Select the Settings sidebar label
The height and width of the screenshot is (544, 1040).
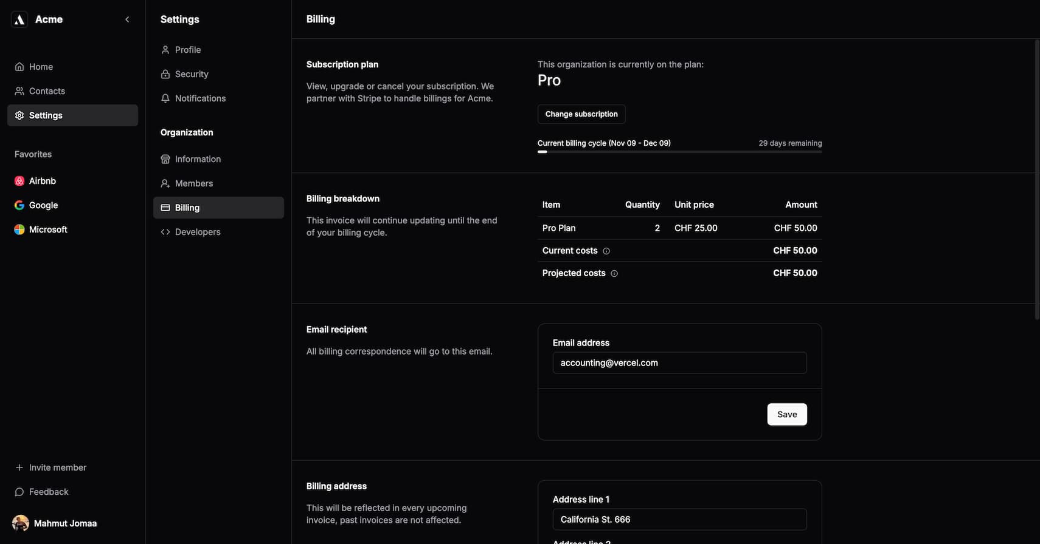tap(46, 115)
